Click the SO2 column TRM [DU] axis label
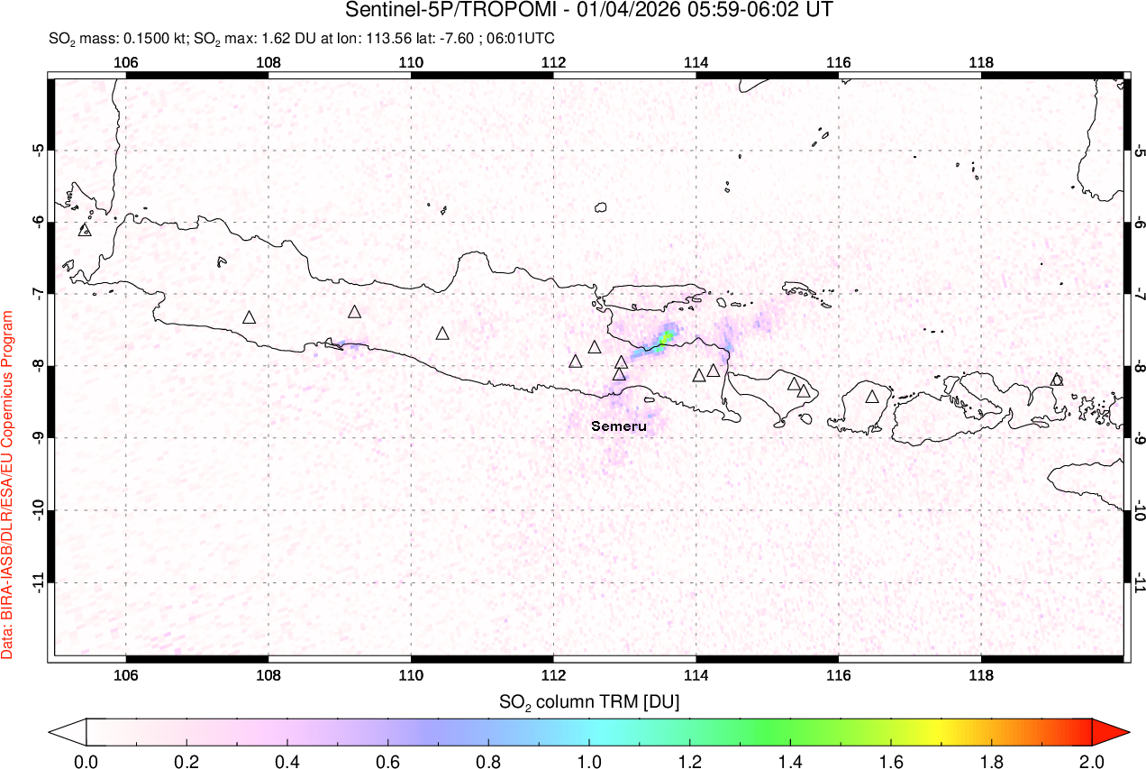The height and width of the screenshot is (769, 1146). point(589,700)
